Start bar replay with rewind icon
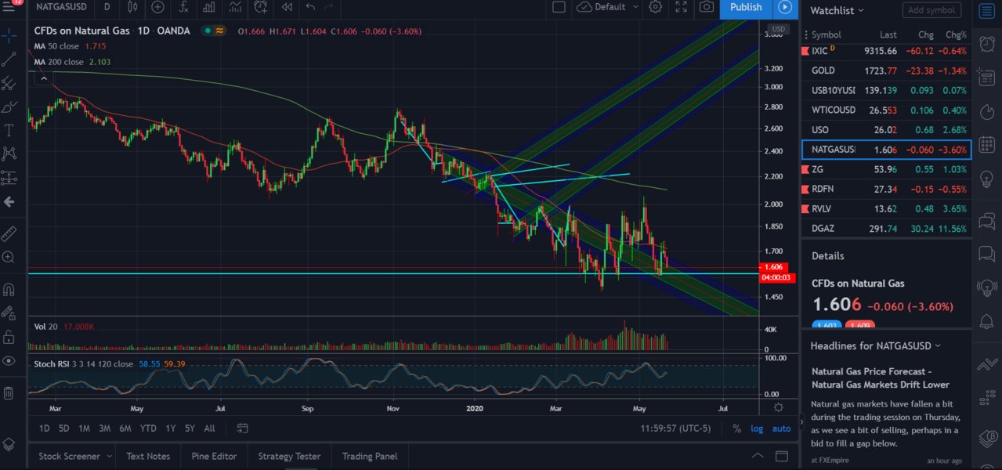 (x=287, y=7)
